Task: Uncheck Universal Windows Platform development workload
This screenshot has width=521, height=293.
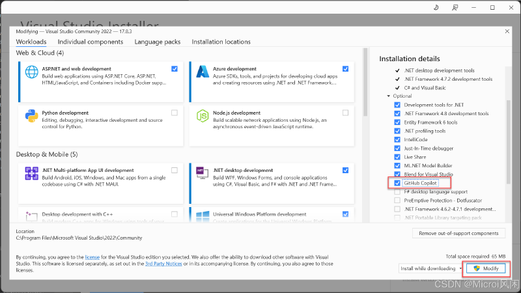Action: pos(346,214)
